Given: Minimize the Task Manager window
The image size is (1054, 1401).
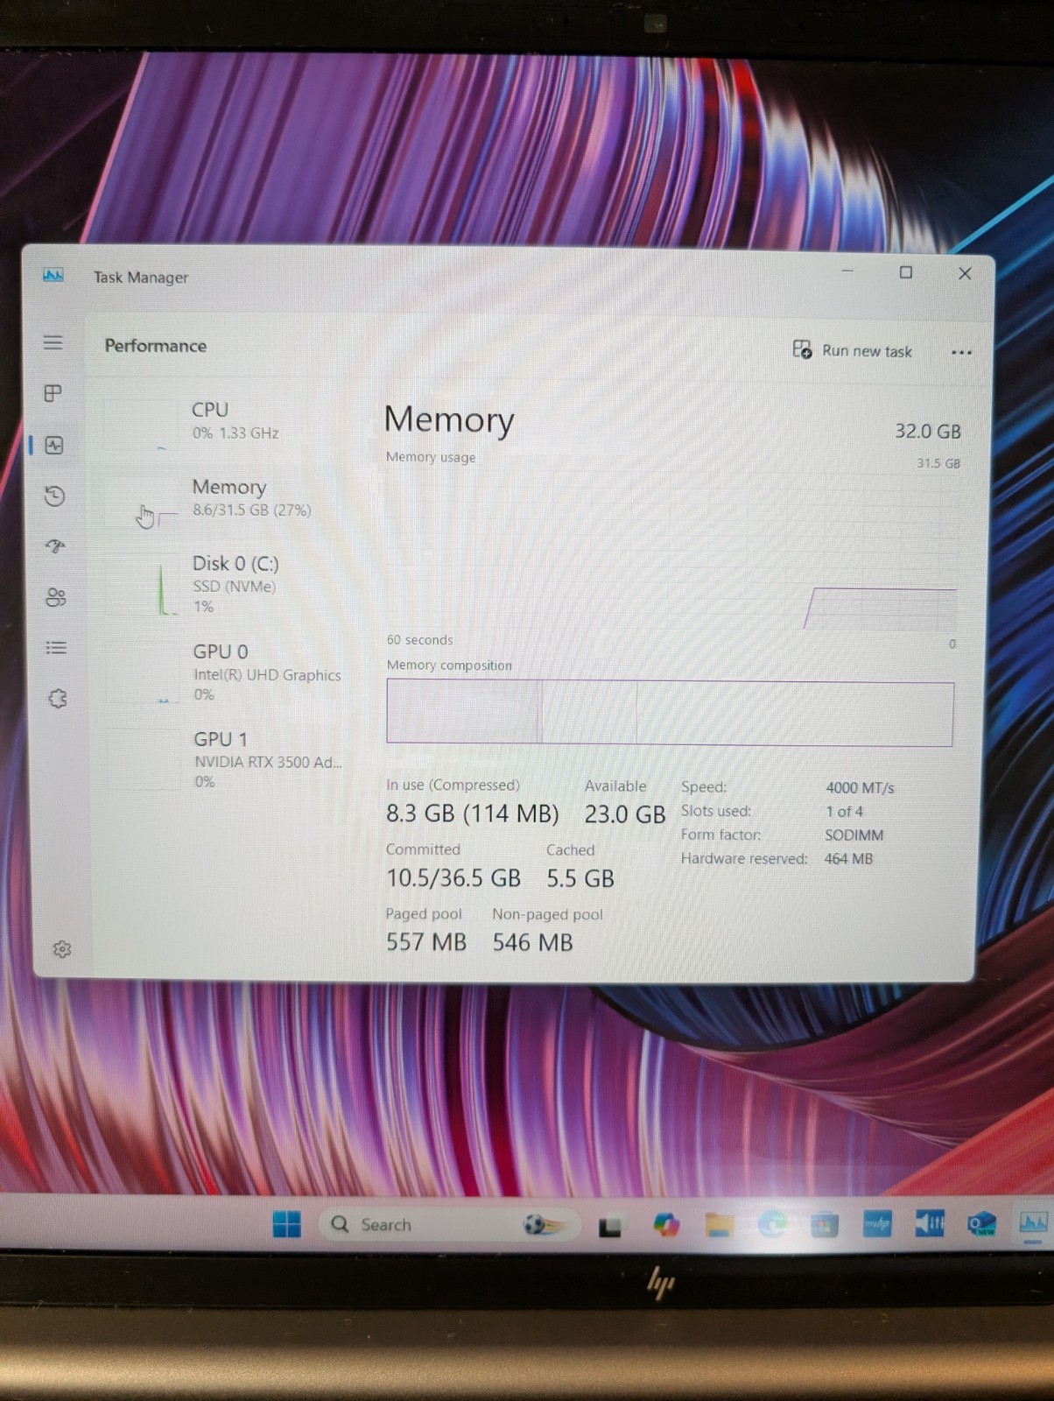Looking at the screenshot, I should click(x=847, y=271).
